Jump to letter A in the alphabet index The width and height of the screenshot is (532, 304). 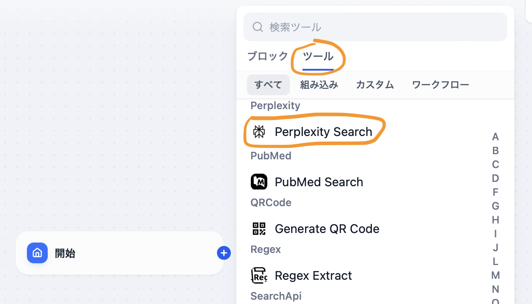[x=496, y=137]
